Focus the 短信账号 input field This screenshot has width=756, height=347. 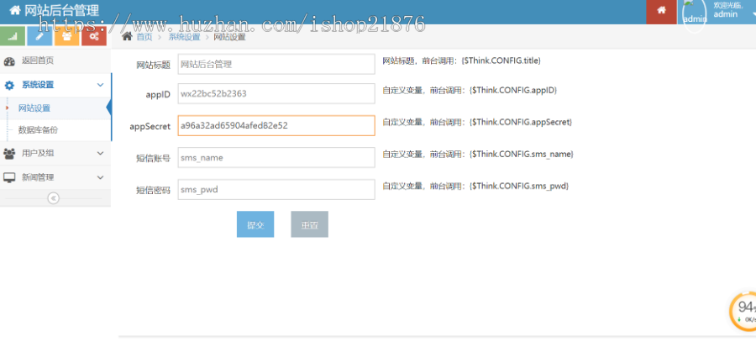[x=276, y=158]
